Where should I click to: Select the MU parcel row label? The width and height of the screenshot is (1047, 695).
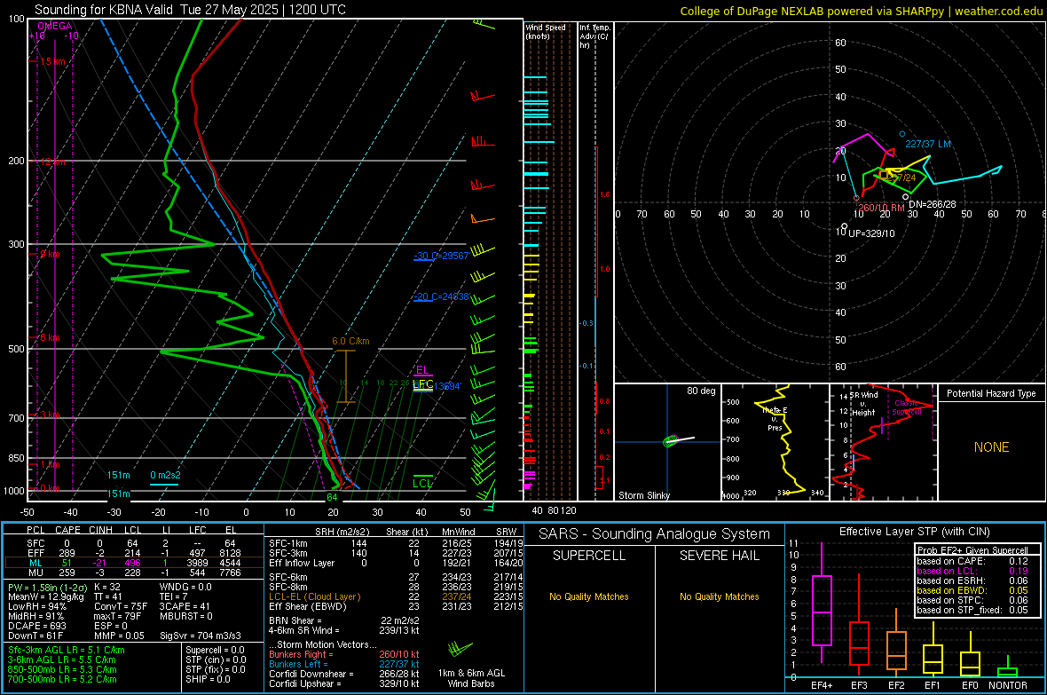[35, 572]
